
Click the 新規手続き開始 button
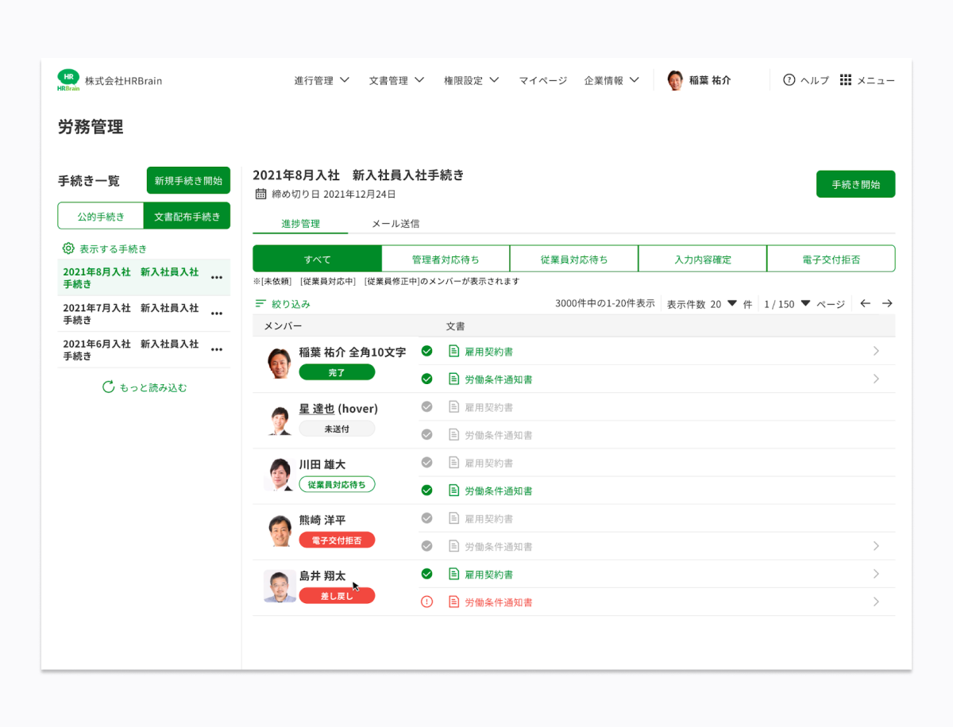(x=187, y=180)
